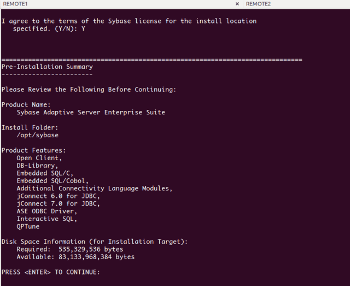Click 'Sybase Adaptive Server Enterprise Suite' text
This screenshot has width=350, height=286.
coord(91,112)
